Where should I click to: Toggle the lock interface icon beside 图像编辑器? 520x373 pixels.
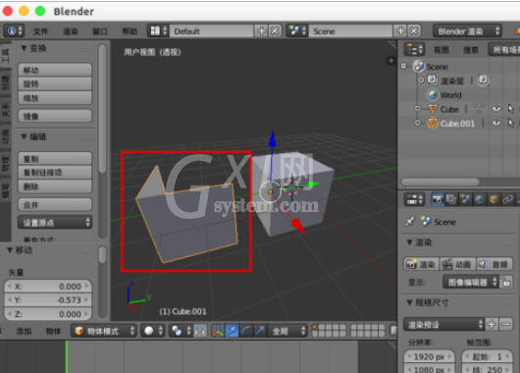[x=506, y=283]
